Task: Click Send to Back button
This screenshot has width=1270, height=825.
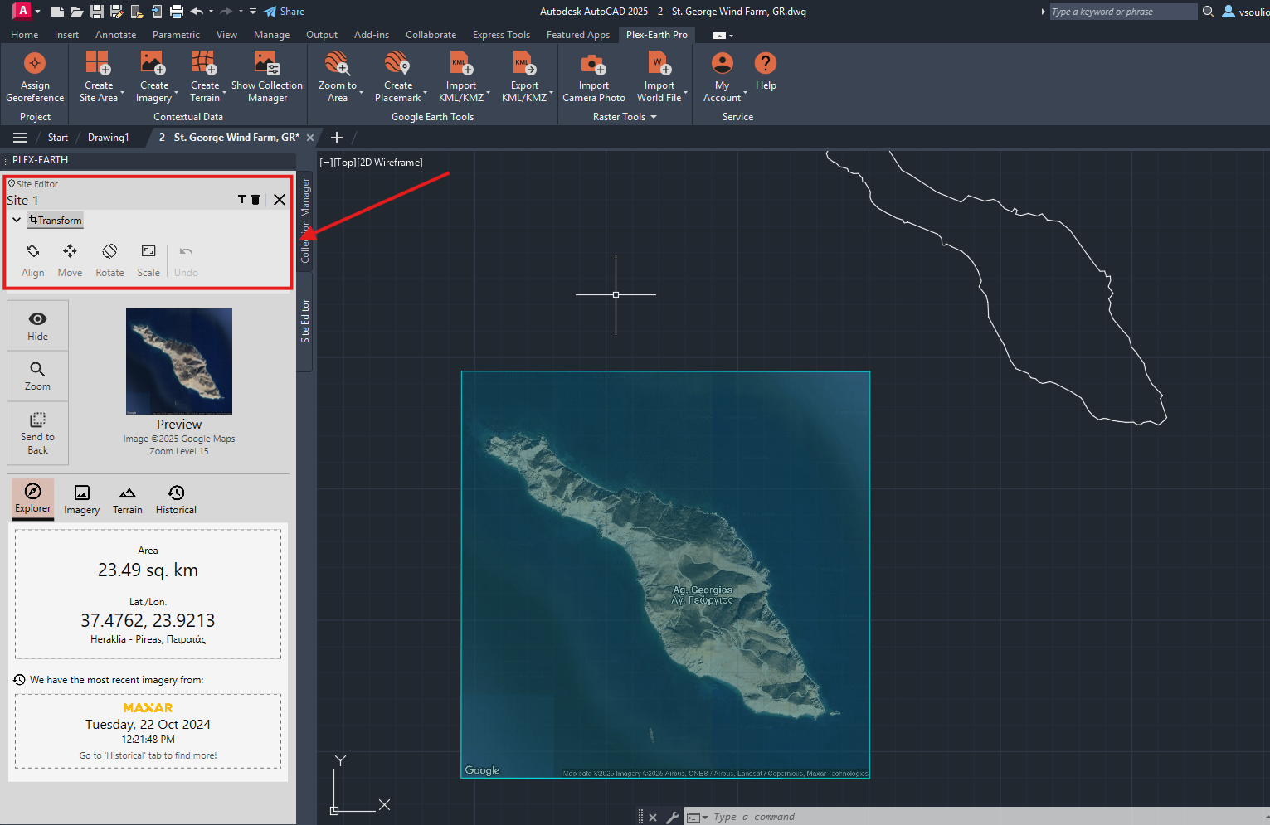Action: [37, 433]
